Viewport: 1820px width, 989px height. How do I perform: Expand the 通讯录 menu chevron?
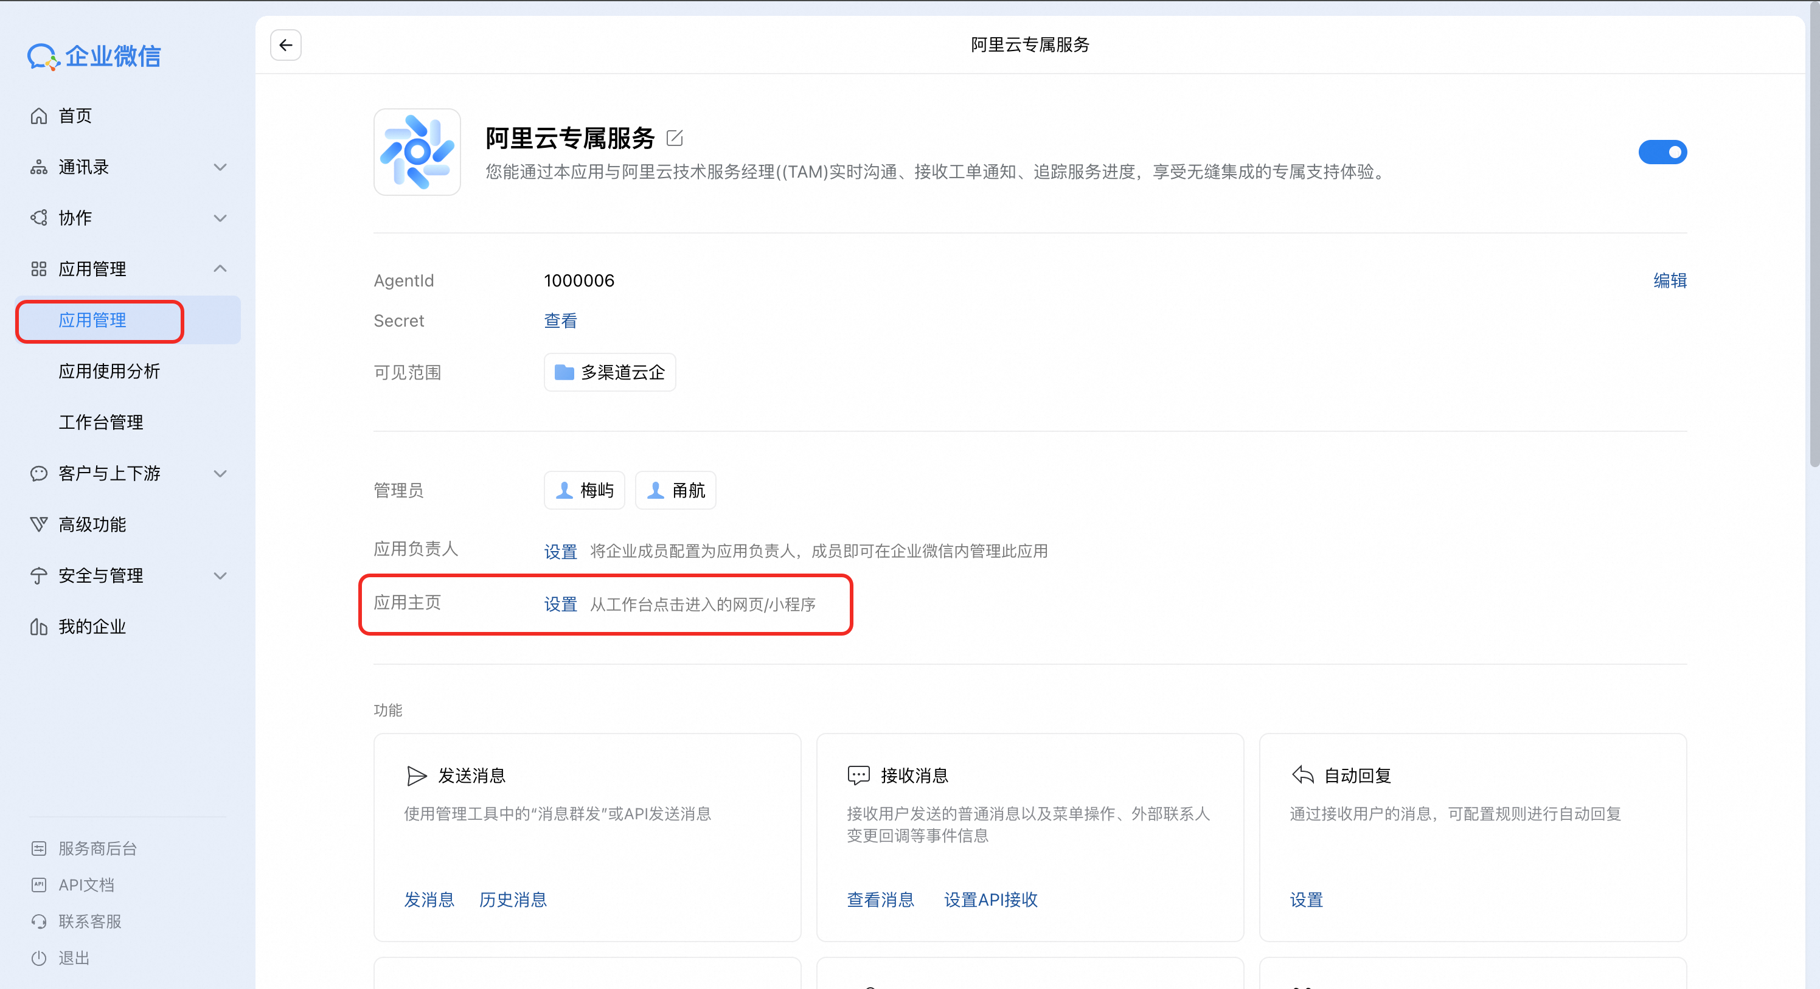[220, 167]
